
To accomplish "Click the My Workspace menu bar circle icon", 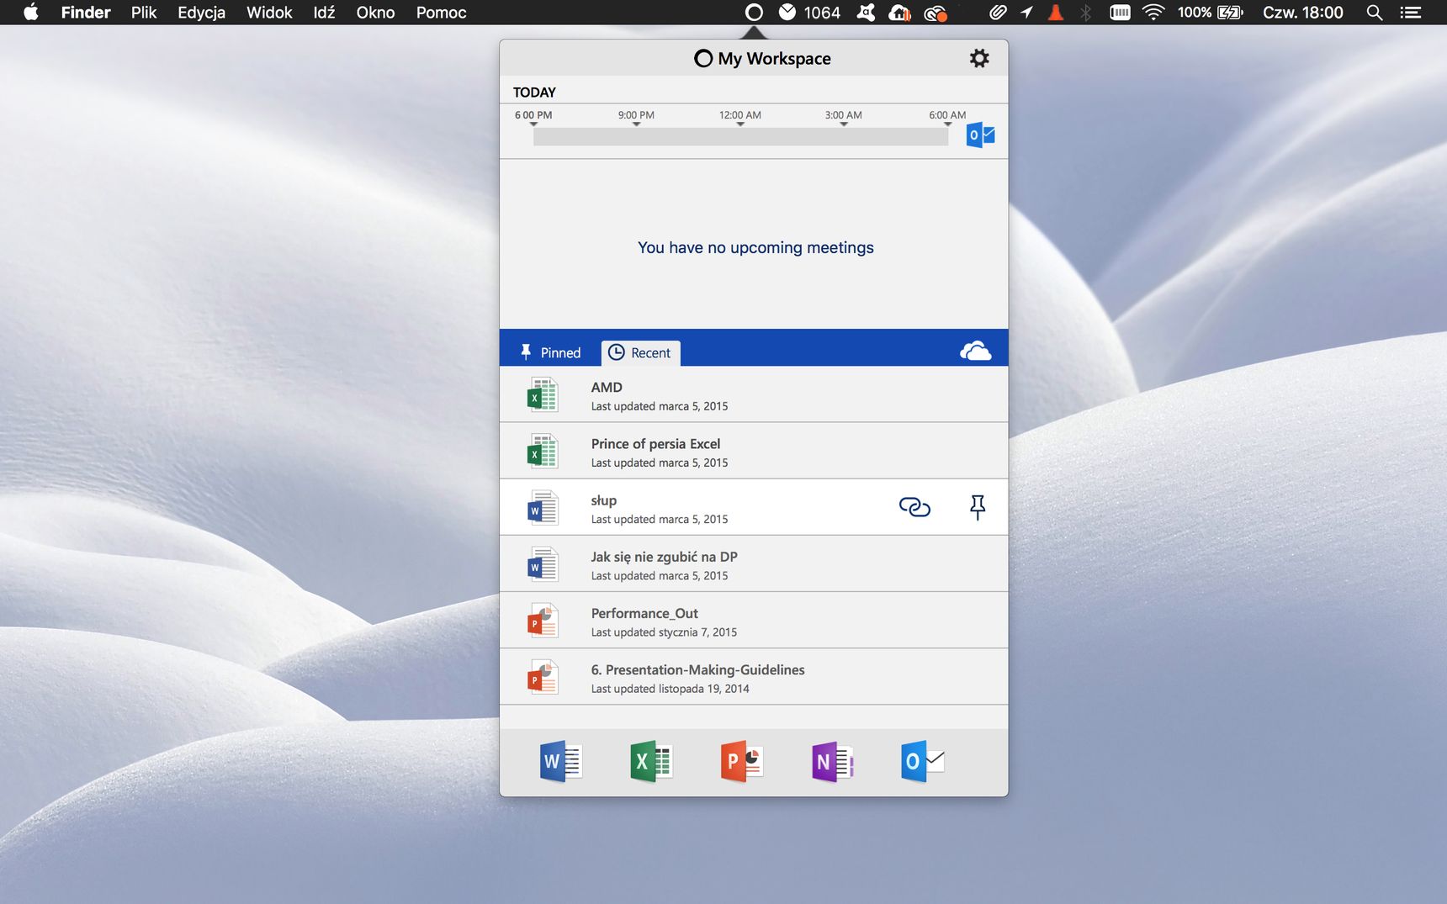I will (754, 13).
